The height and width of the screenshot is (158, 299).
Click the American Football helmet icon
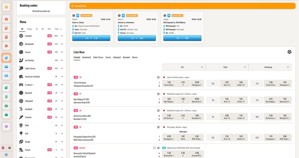21,77
